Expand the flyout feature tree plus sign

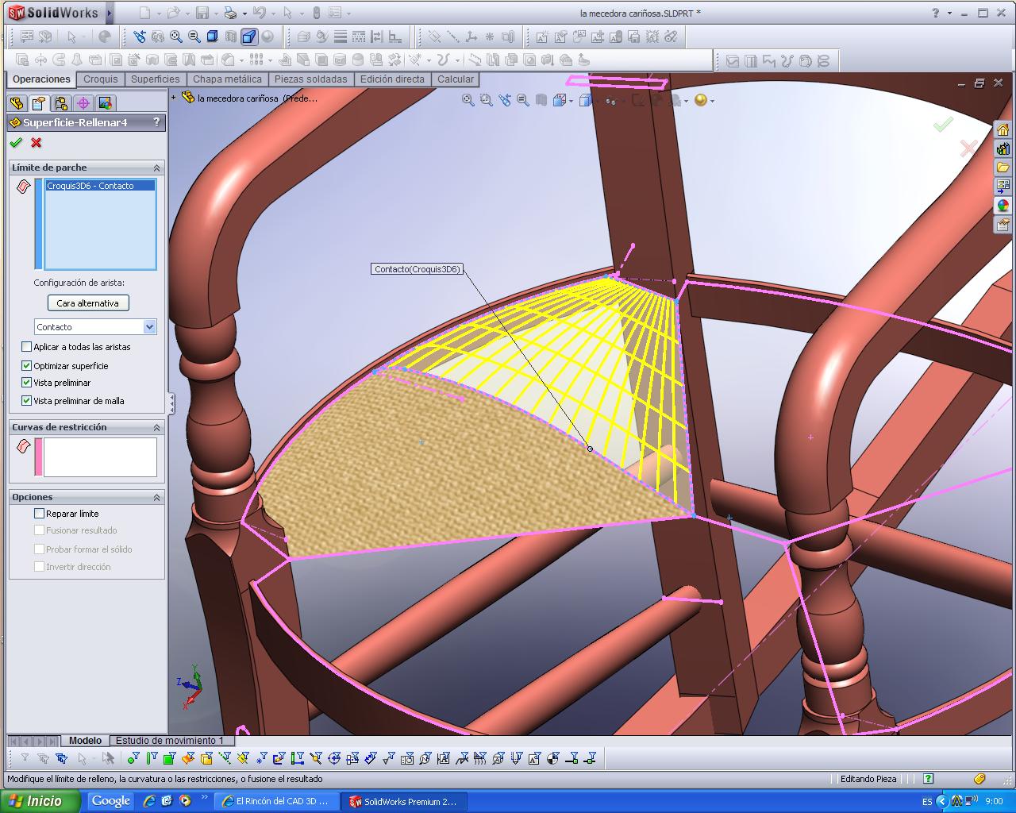tap(174, 98)
